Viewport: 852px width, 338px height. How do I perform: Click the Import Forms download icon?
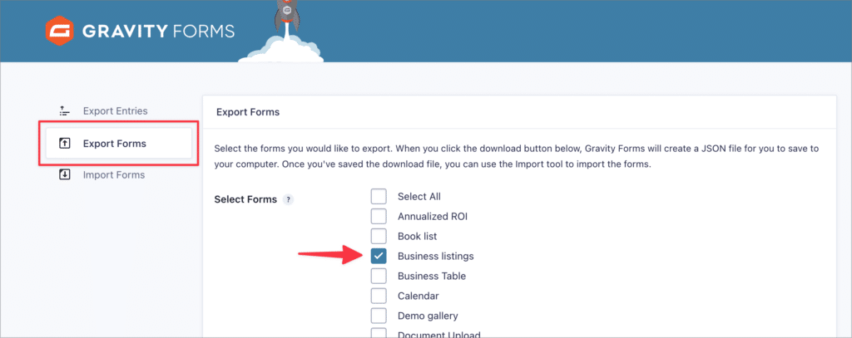(x=65, y=174)
